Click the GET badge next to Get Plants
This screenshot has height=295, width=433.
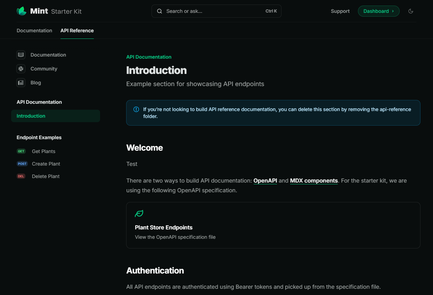point(21,151)
